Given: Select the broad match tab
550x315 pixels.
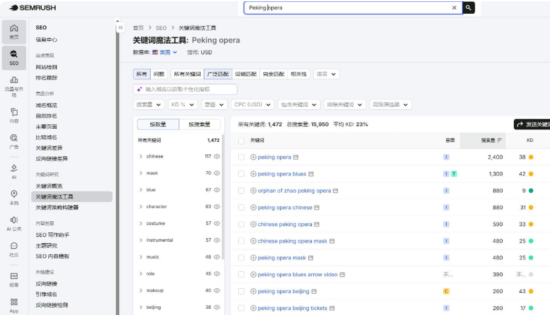Looking at the screenshot, I should (x=218, y=74).
